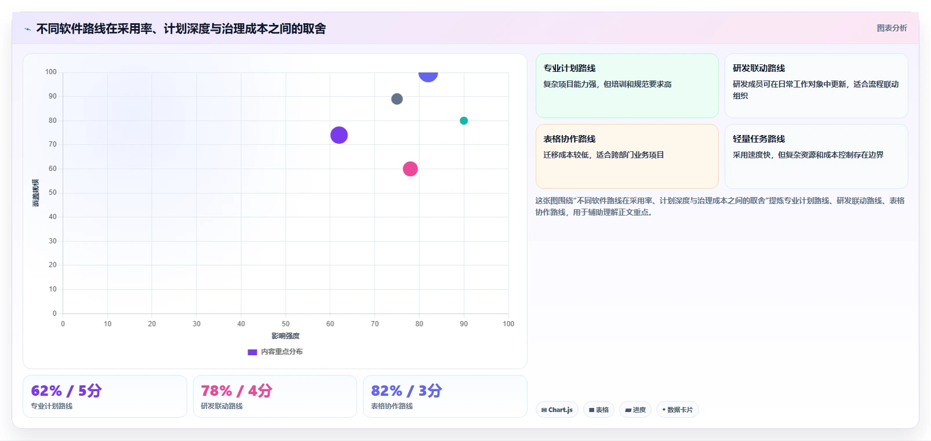Screen dimensions: 931x441
Task: Click the 数据卡片 tag chip
Action: click(677, 410)
